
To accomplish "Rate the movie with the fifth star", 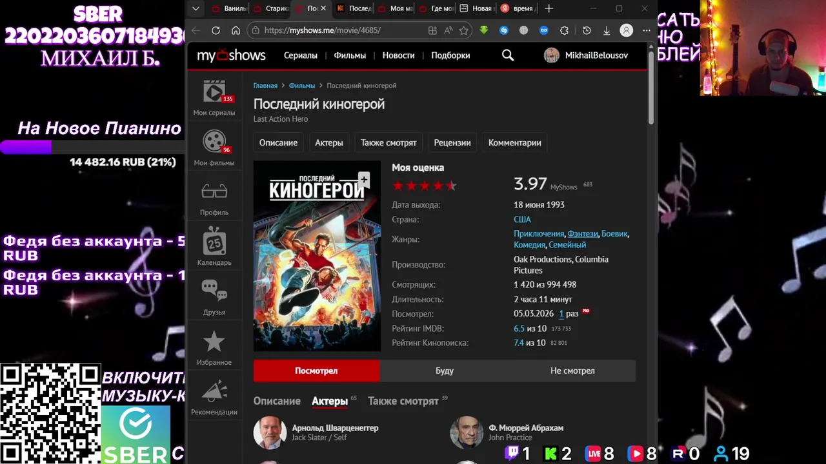I will 451,186.
